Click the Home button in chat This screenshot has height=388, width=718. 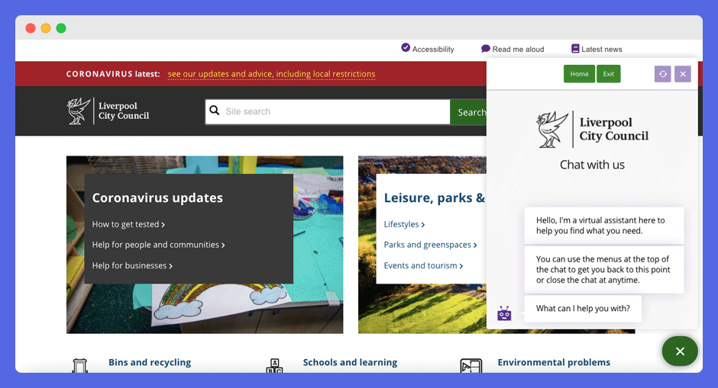[579, 74]
